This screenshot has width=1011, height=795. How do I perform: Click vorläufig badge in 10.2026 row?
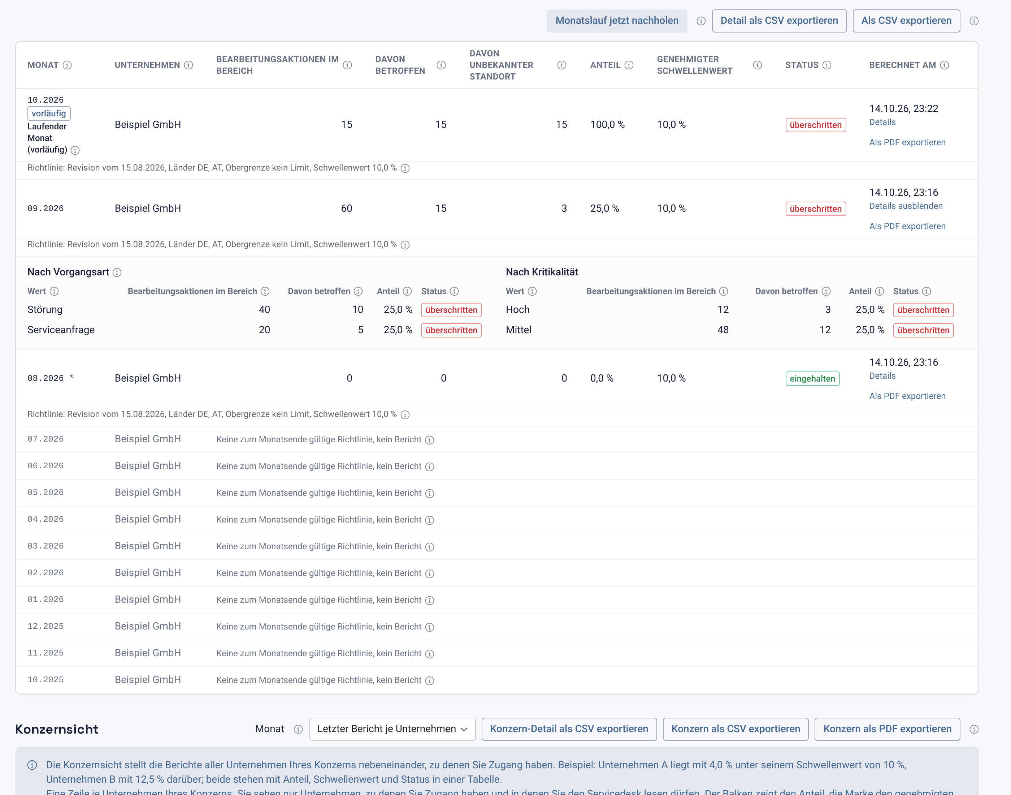pyautogui.click(x=49, y=113)
